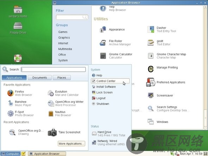The width and height of the screenshot is (208, 156).
Task: Open recent OpenOffice.org Drawing application
Action: 26,132
